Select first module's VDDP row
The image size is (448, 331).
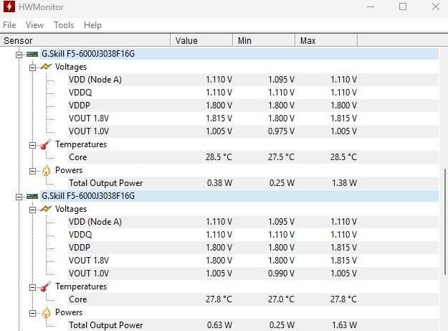252,106
